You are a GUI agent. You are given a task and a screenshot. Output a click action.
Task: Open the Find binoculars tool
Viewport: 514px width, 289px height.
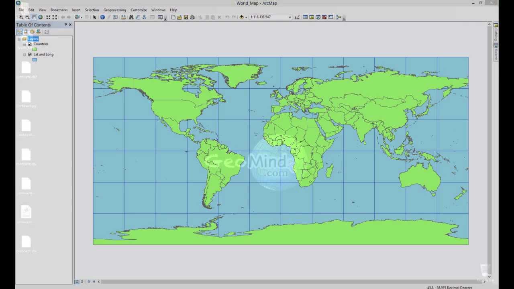pos(131,17)
